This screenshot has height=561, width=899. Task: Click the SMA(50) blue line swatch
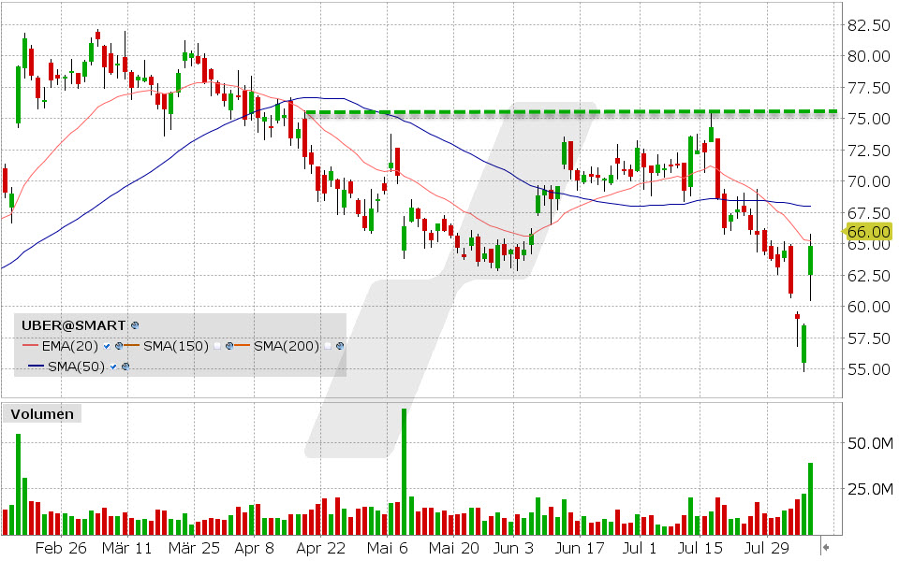(x=37, y=367)
